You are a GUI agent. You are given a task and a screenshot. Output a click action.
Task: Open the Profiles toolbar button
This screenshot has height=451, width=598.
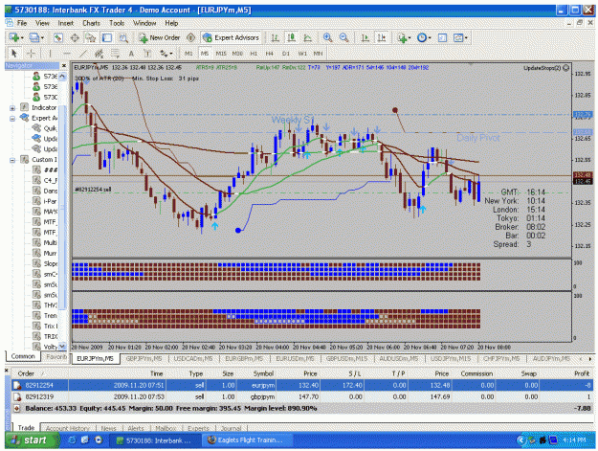pos(36,37)
